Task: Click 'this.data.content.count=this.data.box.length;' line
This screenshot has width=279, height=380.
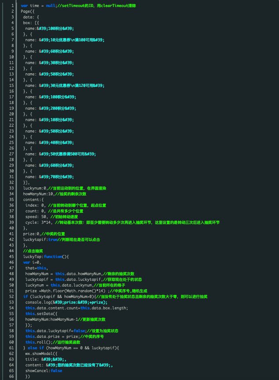Action: click(x=76, y=308)
